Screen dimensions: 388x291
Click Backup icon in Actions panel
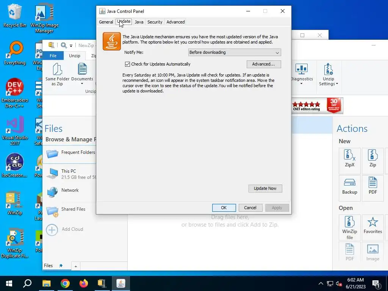coord(350,188)
